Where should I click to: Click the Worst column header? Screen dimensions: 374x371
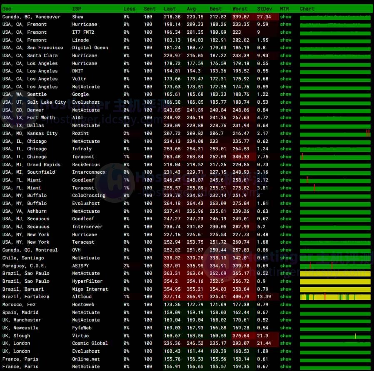[x=240, y=9]
